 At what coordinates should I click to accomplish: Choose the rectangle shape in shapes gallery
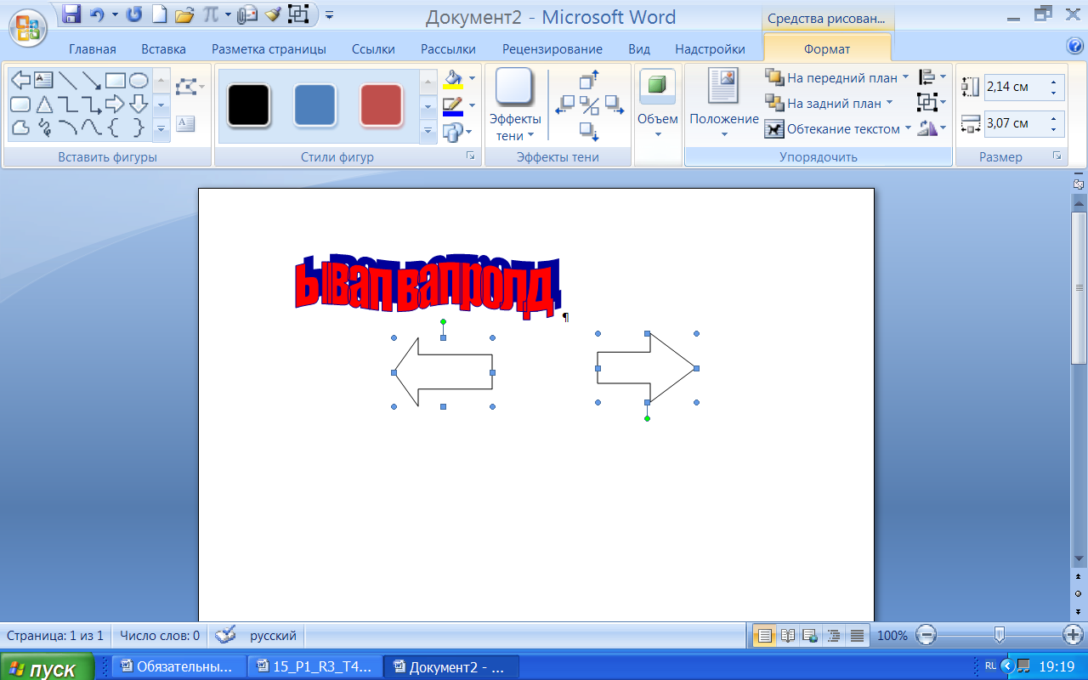116,81
